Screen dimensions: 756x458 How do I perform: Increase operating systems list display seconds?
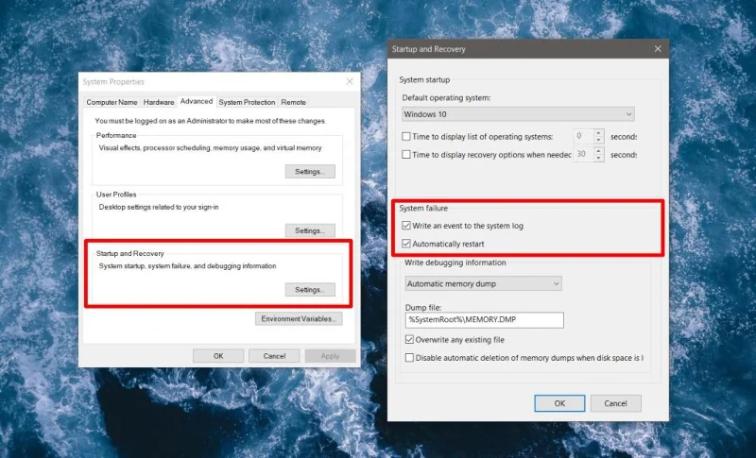[x=599, y=133]
